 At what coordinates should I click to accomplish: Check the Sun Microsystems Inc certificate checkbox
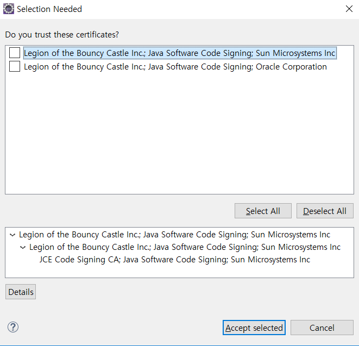[x=15, y=53]
